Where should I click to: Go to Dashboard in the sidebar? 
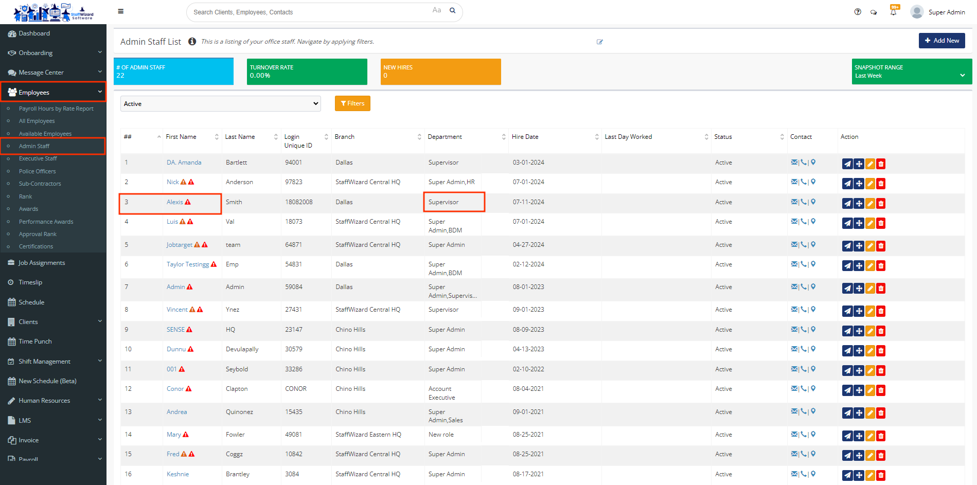tap(34, 33)
